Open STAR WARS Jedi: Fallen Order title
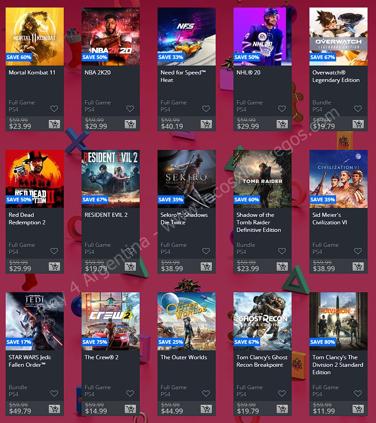 pyautogui.click(x=30, y=361)
